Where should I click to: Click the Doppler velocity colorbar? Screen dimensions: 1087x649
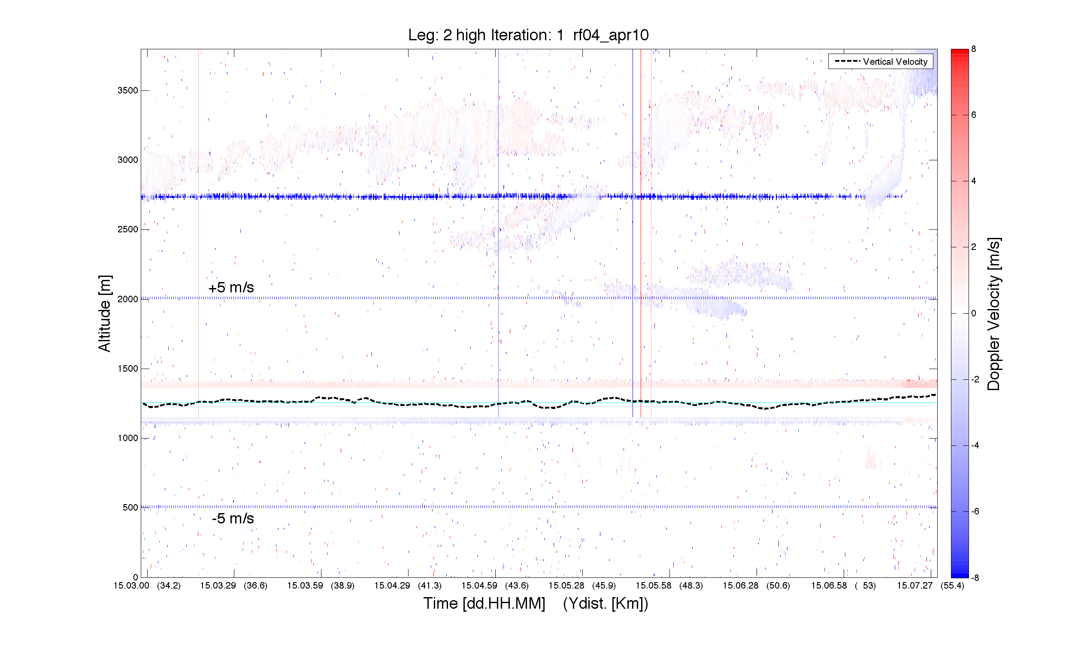[960, 313]
